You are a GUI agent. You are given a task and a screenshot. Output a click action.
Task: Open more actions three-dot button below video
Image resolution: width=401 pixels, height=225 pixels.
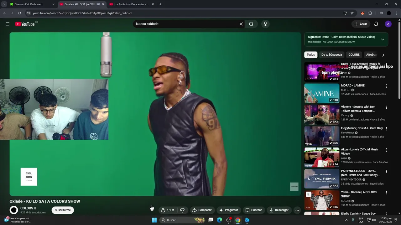pos(297,210)
